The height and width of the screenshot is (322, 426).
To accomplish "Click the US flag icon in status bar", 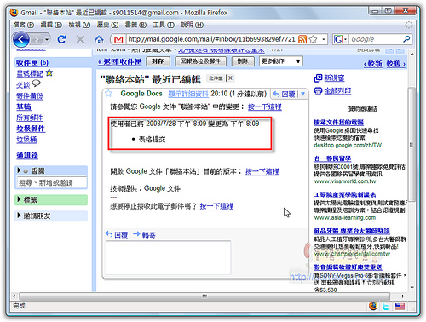I will pyautogui.click(x=400, y=306).
